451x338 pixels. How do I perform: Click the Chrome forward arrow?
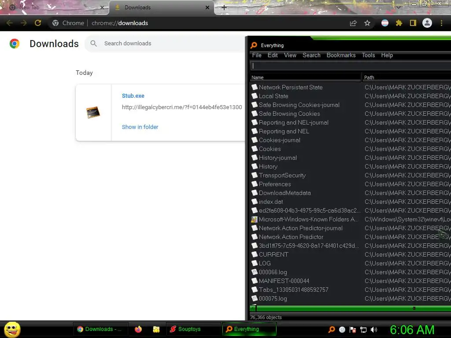click(24, 23)
